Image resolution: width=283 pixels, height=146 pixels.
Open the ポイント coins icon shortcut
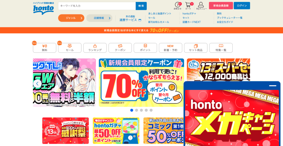pos(145,48)
